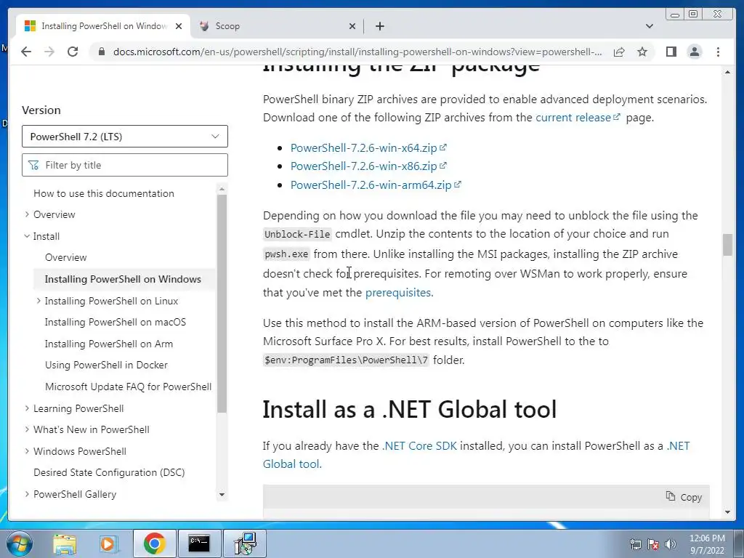Open Windows Explorer from taskbar

click(x=64, y=543)
